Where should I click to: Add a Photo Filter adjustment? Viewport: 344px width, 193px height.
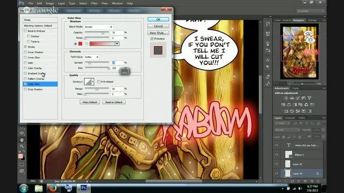click(x=300, y=105)
